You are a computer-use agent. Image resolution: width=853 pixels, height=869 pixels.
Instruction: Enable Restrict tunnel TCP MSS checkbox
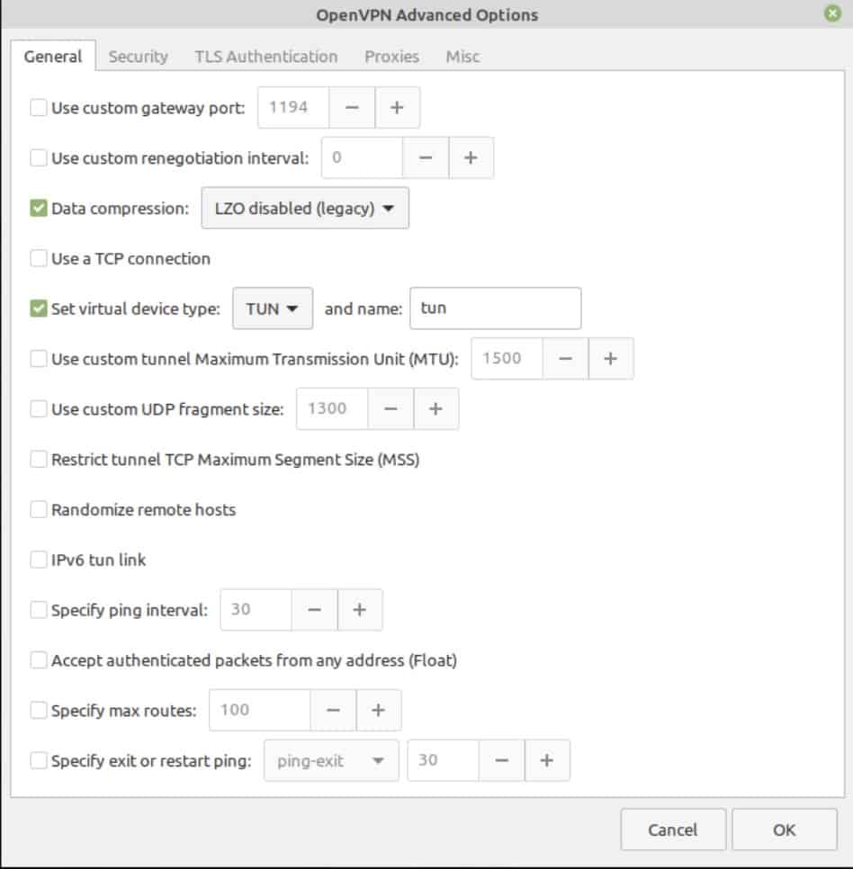39,460
